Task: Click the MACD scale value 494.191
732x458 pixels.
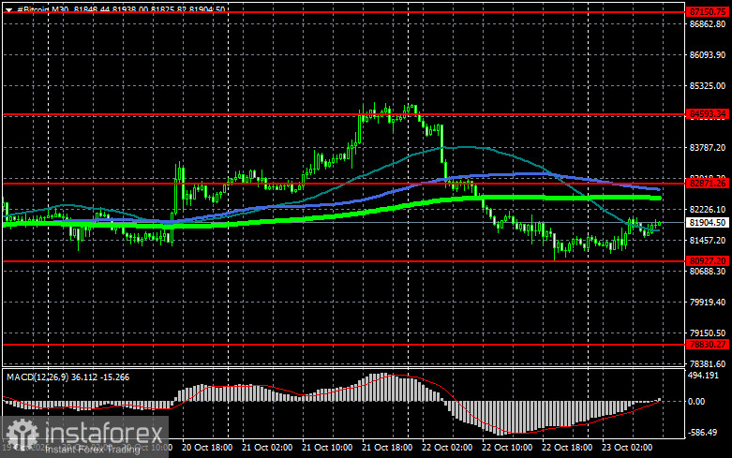Action: click(x=704, y=376)
